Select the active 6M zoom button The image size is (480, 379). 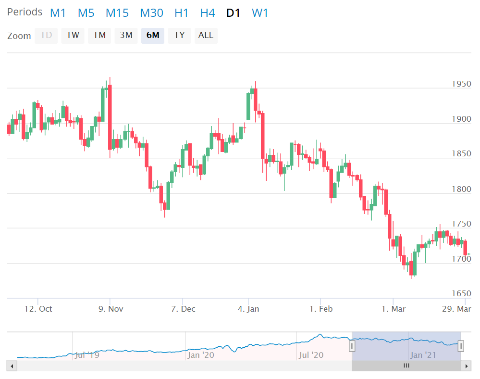coord(153,36)
